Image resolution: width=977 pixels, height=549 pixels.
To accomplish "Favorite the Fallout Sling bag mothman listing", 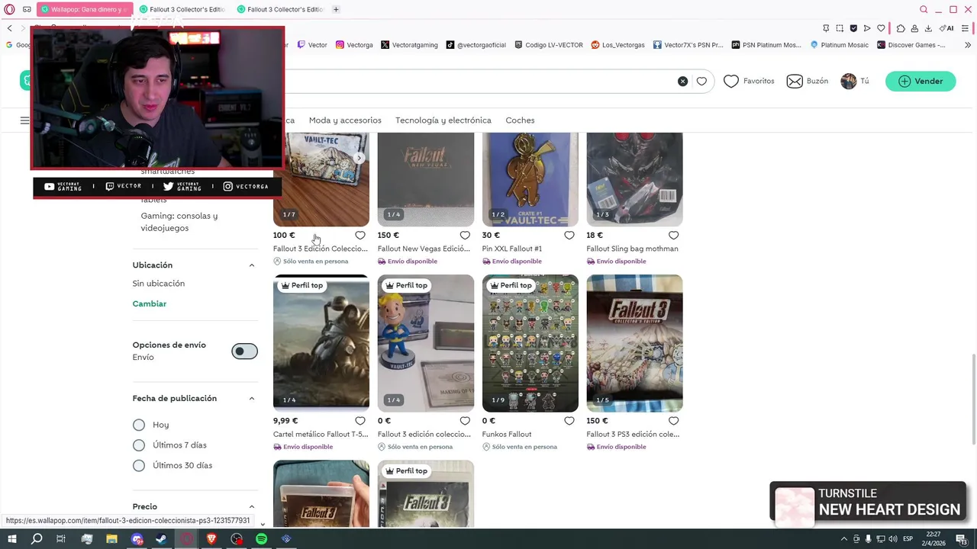I will coord(674,236).
